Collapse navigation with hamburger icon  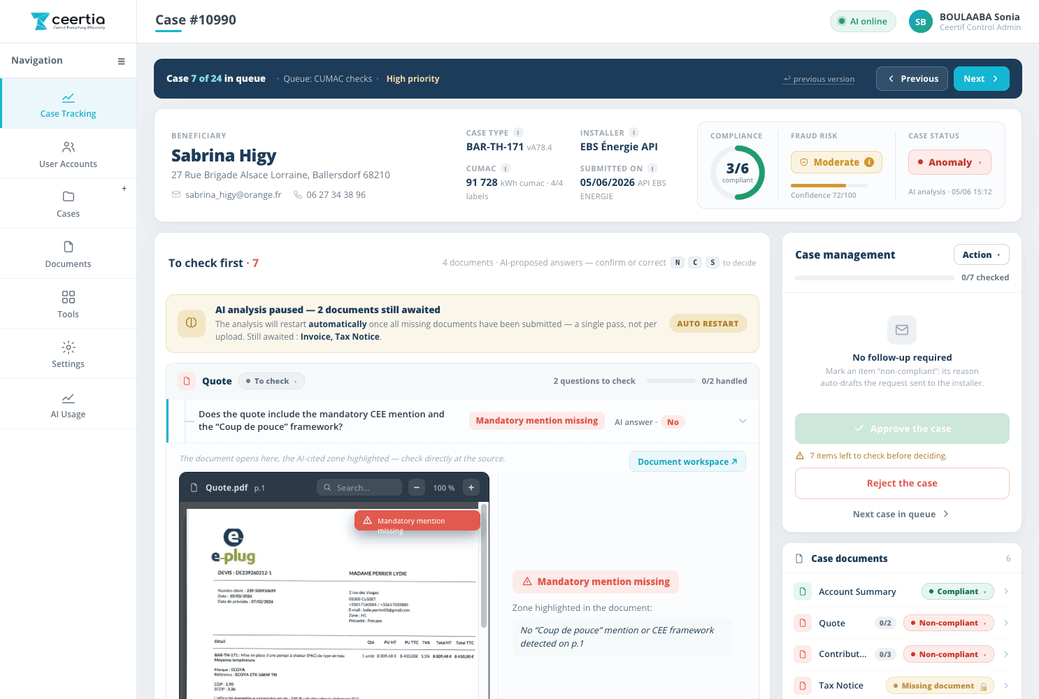pyautogui.click(x=122, y=61)
